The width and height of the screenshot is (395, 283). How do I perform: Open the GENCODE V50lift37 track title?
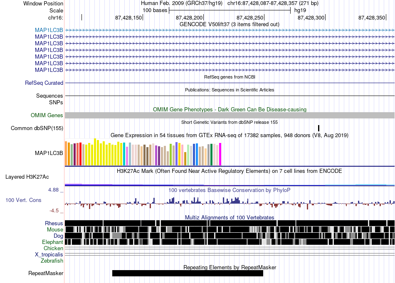pyautogui.click(x=229, y=25)
